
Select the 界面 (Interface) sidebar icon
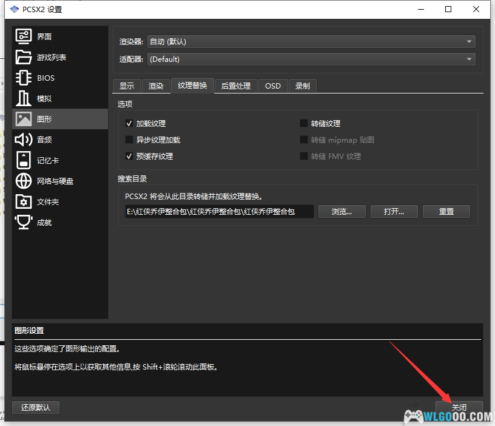(x=24, y=36)
